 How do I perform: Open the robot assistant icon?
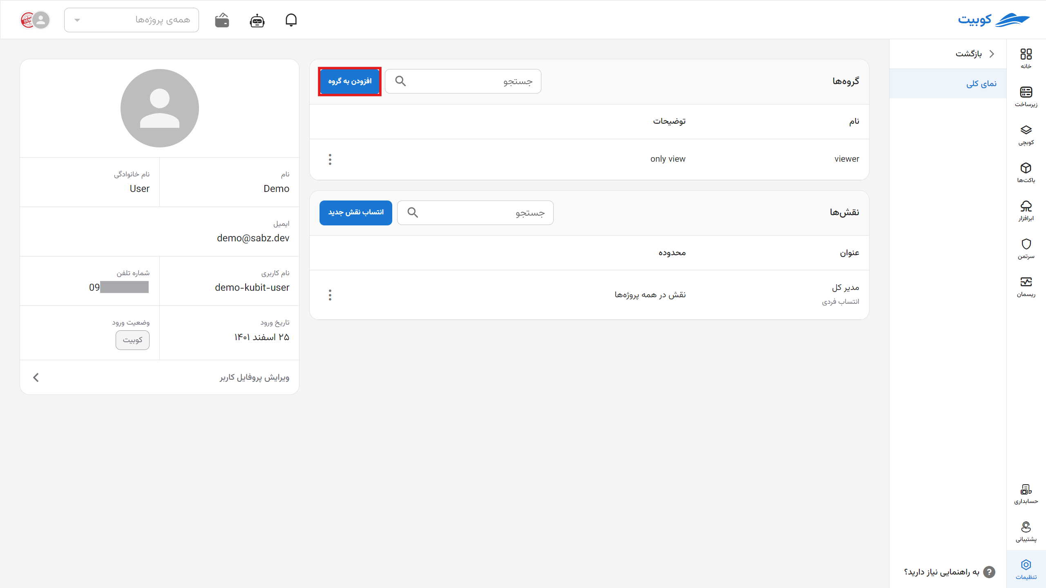click(257, 20)
